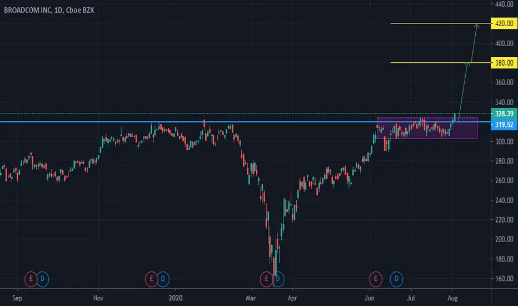The image size is (518, 306).
Task: Click the dividend D marker just before 2020
Action: [x=163, y=279]
